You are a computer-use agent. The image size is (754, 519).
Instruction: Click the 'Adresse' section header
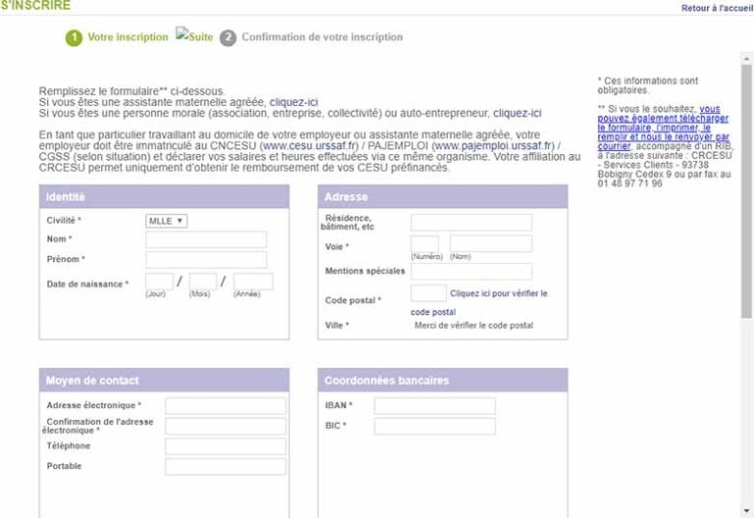coord(443,196)
